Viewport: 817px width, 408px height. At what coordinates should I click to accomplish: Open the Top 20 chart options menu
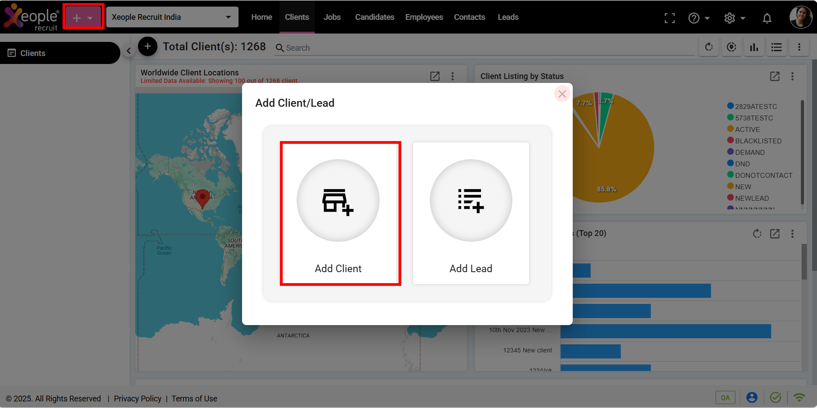click(x=792, y=233)
